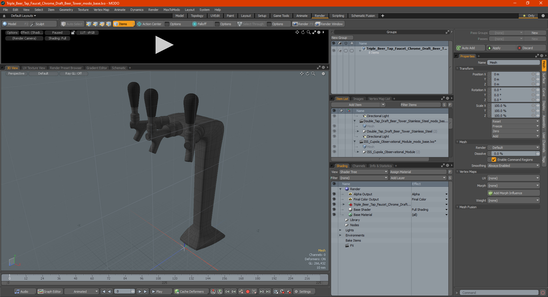Image resolution: width=548 pixels, height=297 pixels.
Task: Open the Graph Editor
Action: [x=50, y=292]
